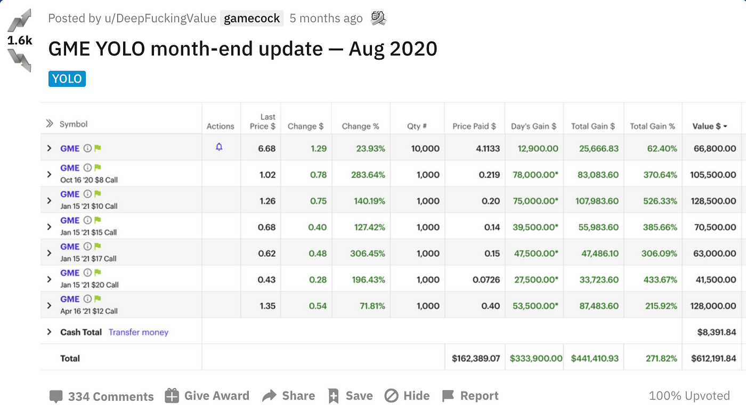Click the Qty # column header
Screen dimensions: 746x414
[417, 126]
